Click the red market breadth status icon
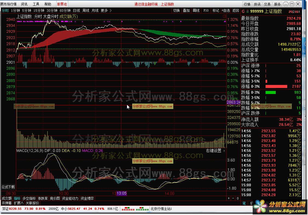This screenshot has height=215, width=308. tap(128, 209)
